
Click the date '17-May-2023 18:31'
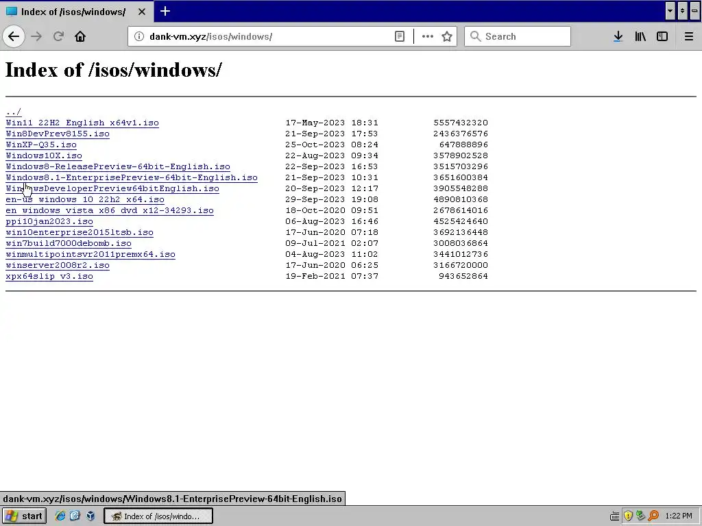tap(332, 123)
